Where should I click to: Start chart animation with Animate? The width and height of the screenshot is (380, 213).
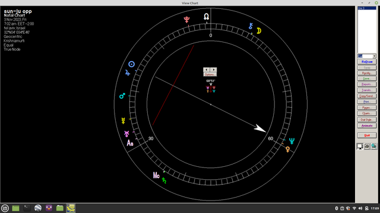coord(367,126)
